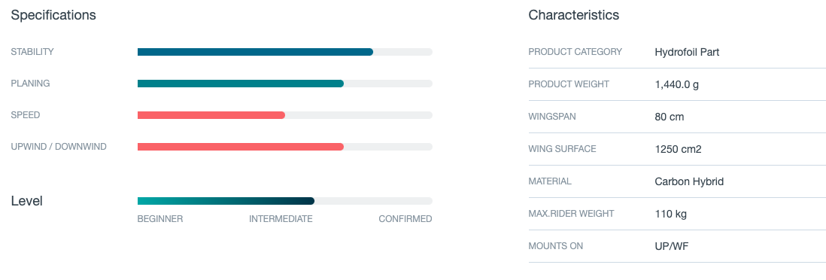
Task: Click the Level section heading
Action: [x=27, y=201]
